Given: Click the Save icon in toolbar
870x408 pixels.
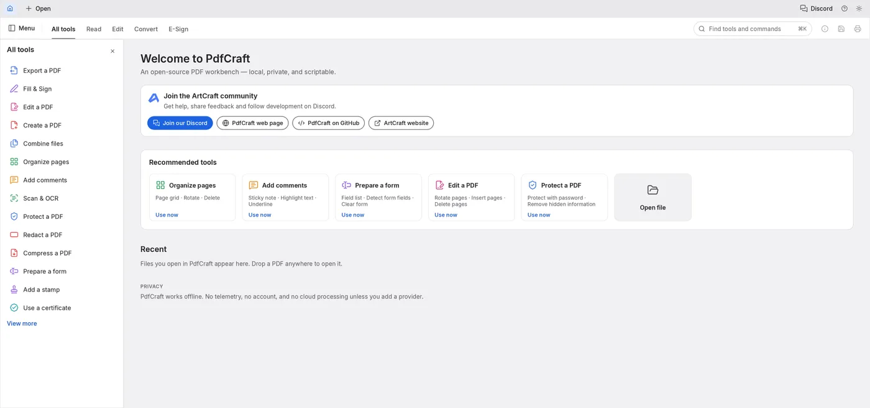Looking at the screenshot, I should tap(841, 29).
